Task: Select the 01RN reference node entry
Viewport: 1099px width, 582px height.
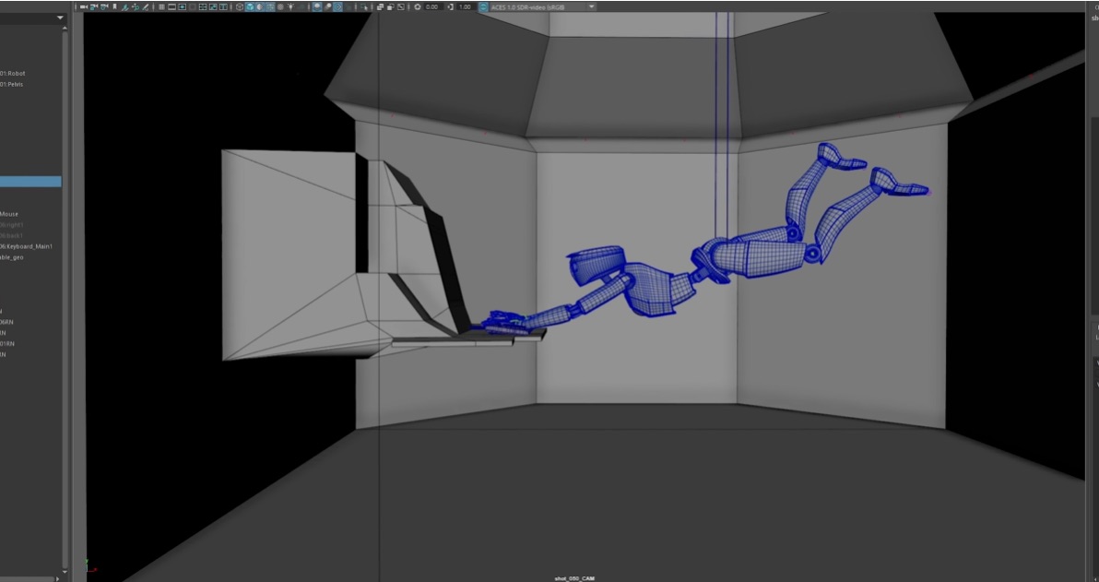Action: tap(7, 344)
